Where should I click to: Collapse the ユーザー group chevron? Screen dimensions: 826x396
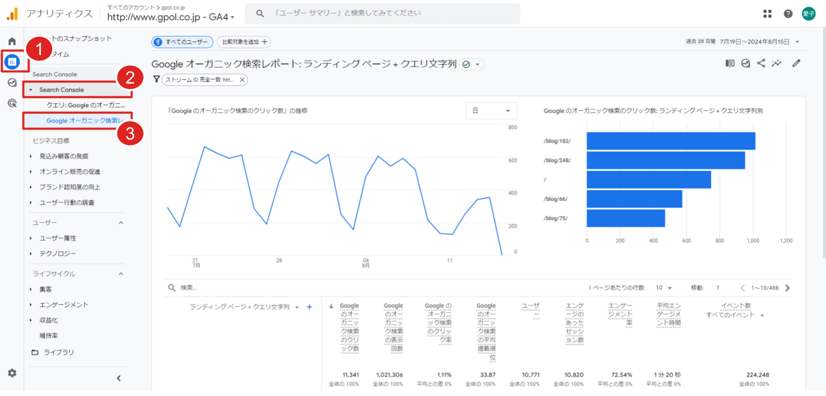(121, 223)
